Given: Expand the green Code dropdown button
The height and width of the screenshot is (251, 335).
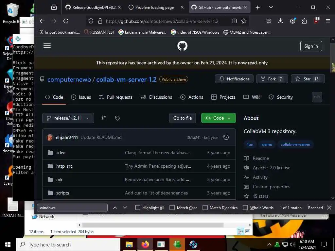Looking at the screenshot, I should click(218, 118).
